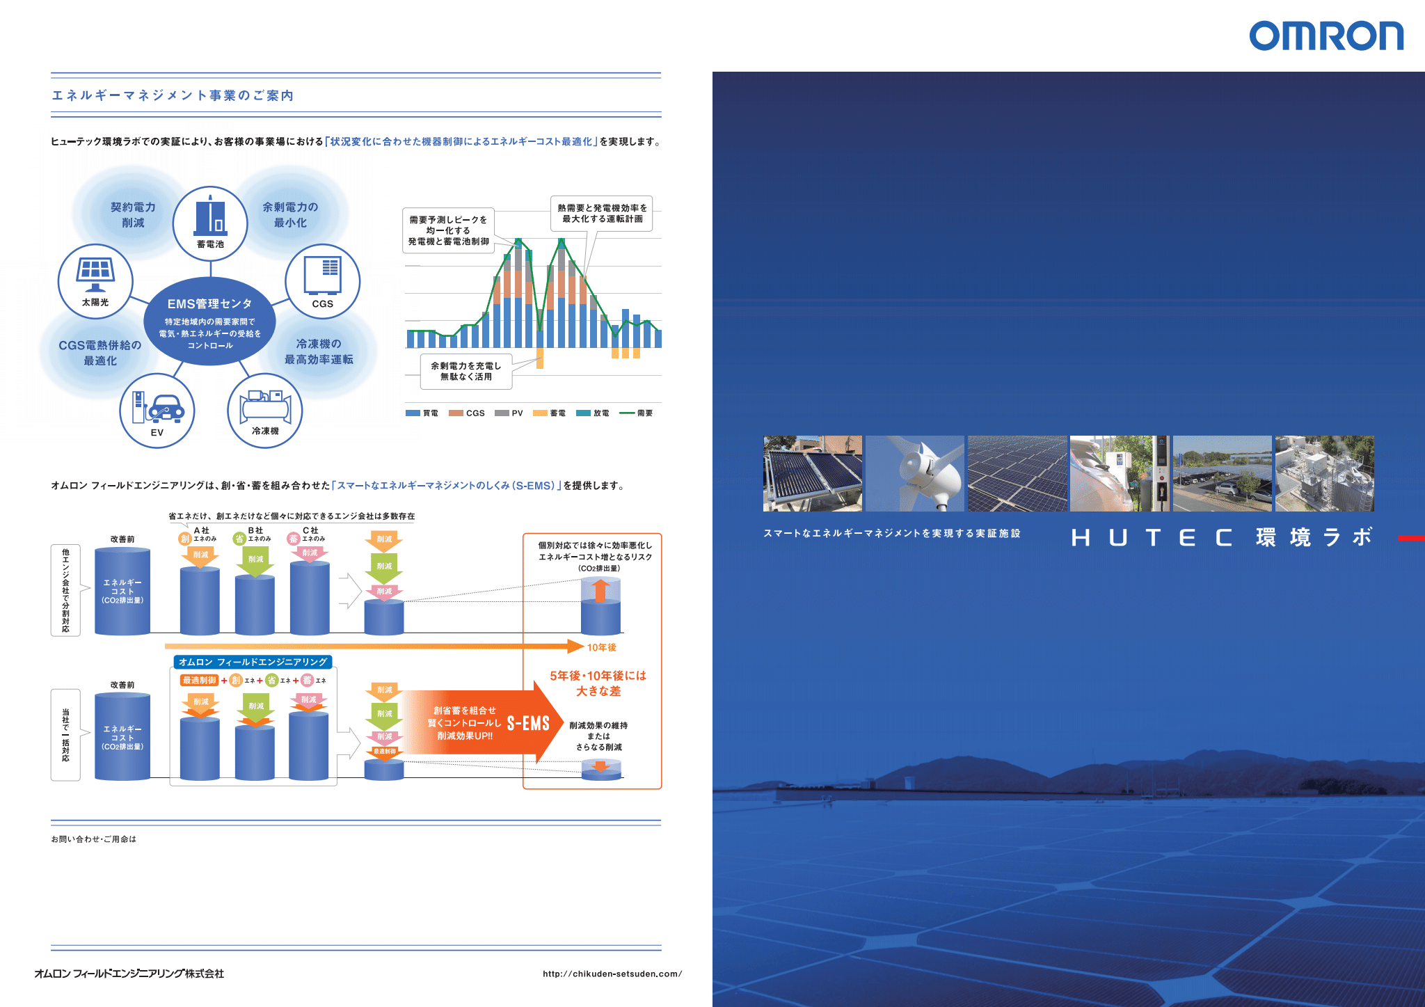Click the 当社で一括対応 side label
This screenshot has height=1007, width=1425.
coord(65,735)
